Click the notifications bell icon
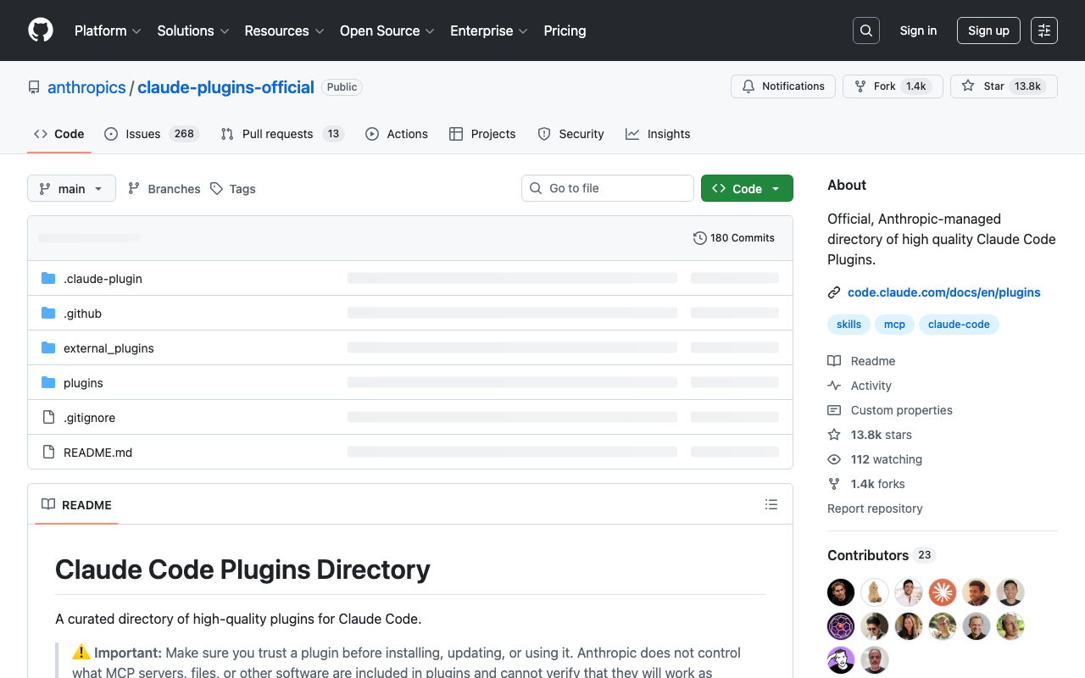 click(x=748, y=86)
